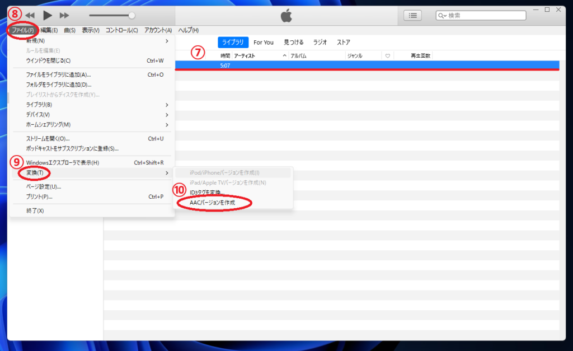573x351 pixels.
Task: Minimize the iTunes window
Action: [536, 10]
